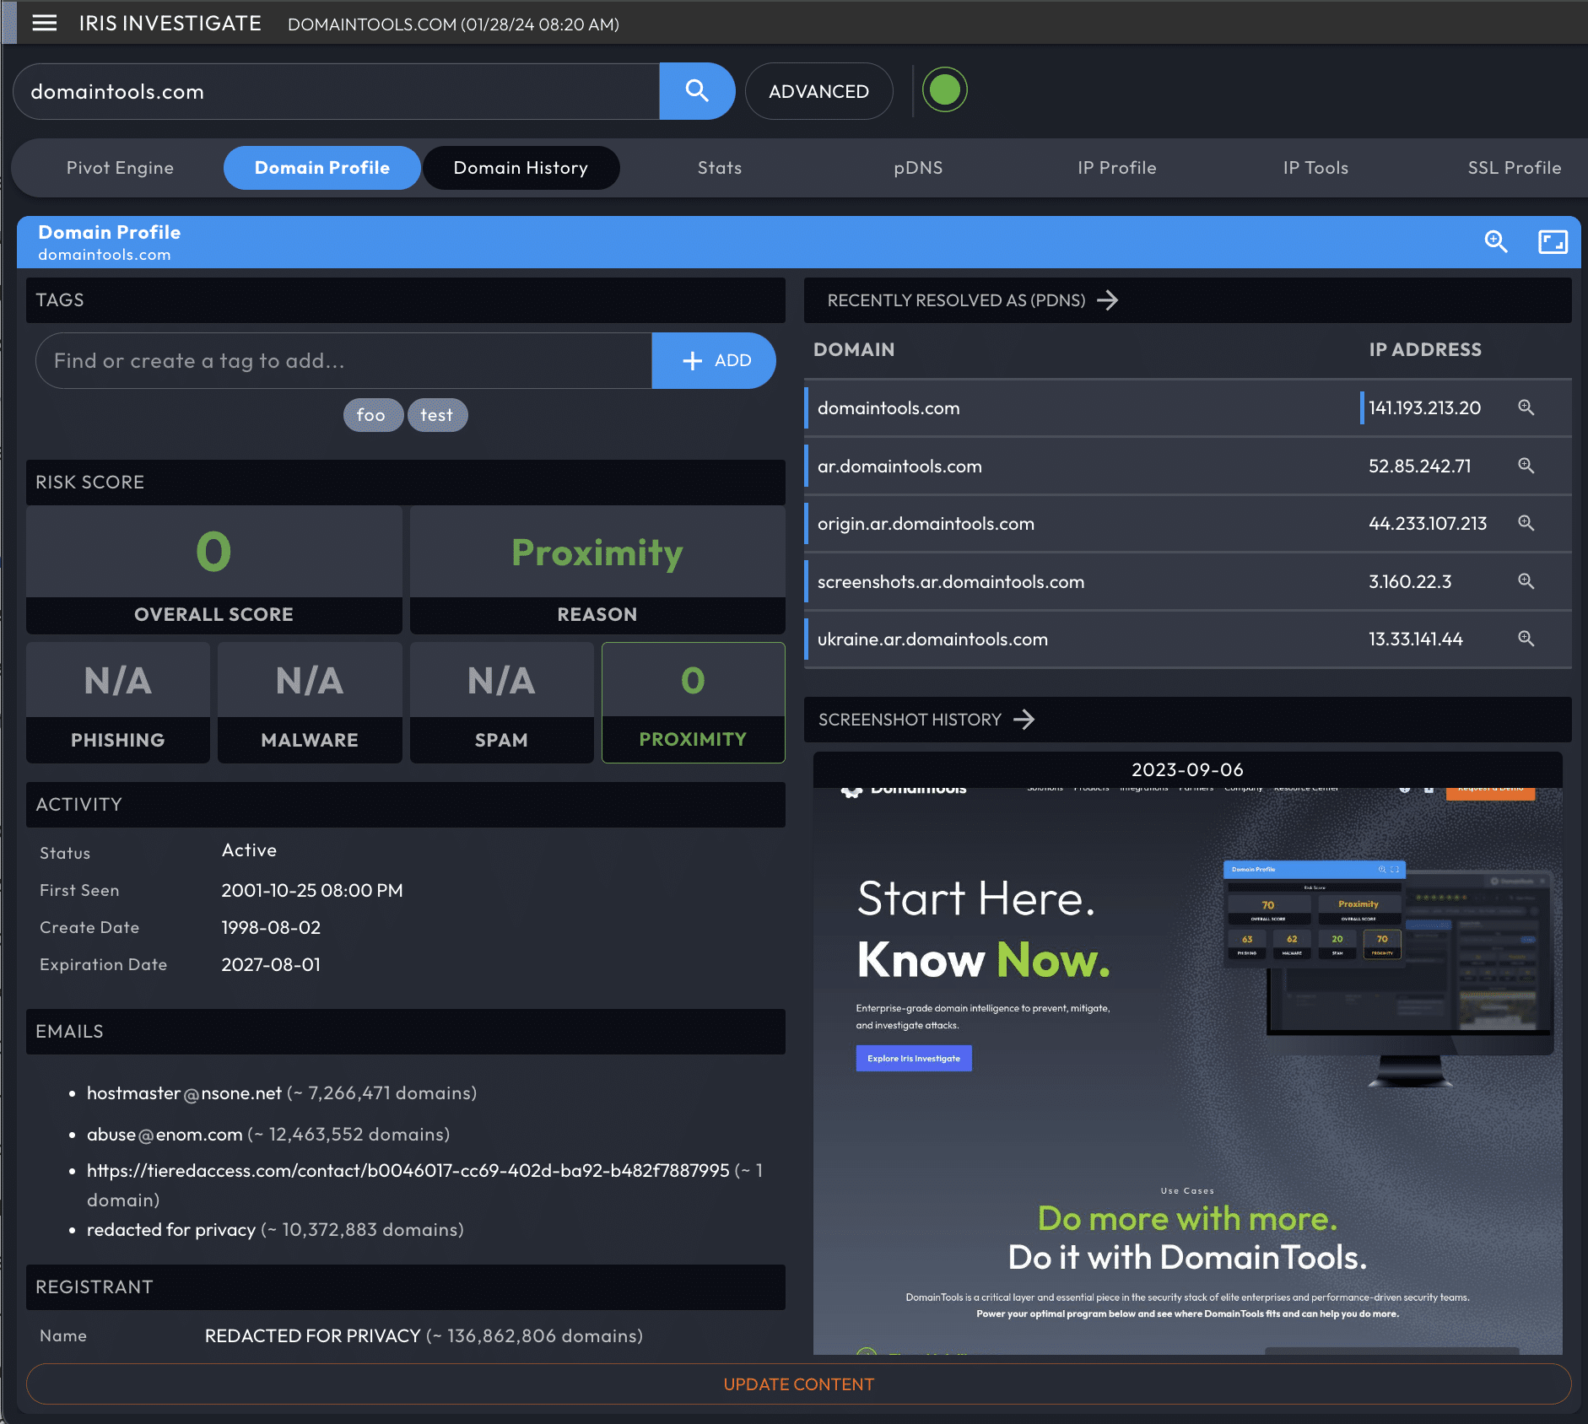Click the Expiration Date value 2027-08-01
Viewport: 1588px width, 1424px height.
[271, 965]
